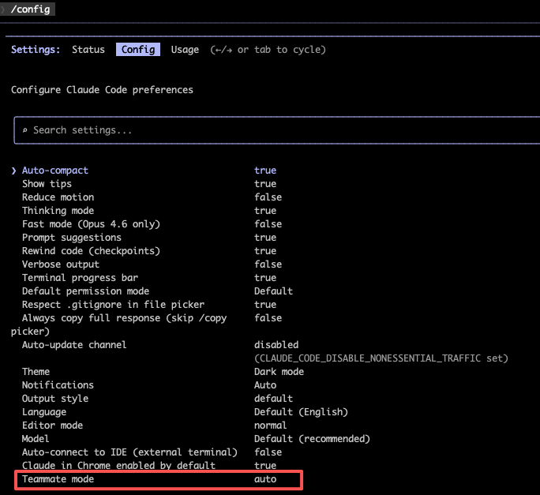
Task: Click the Thinking mode label
Action: [x=58, y=211]
